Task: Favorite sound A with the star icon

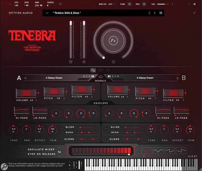Action: tap(25, 78)
